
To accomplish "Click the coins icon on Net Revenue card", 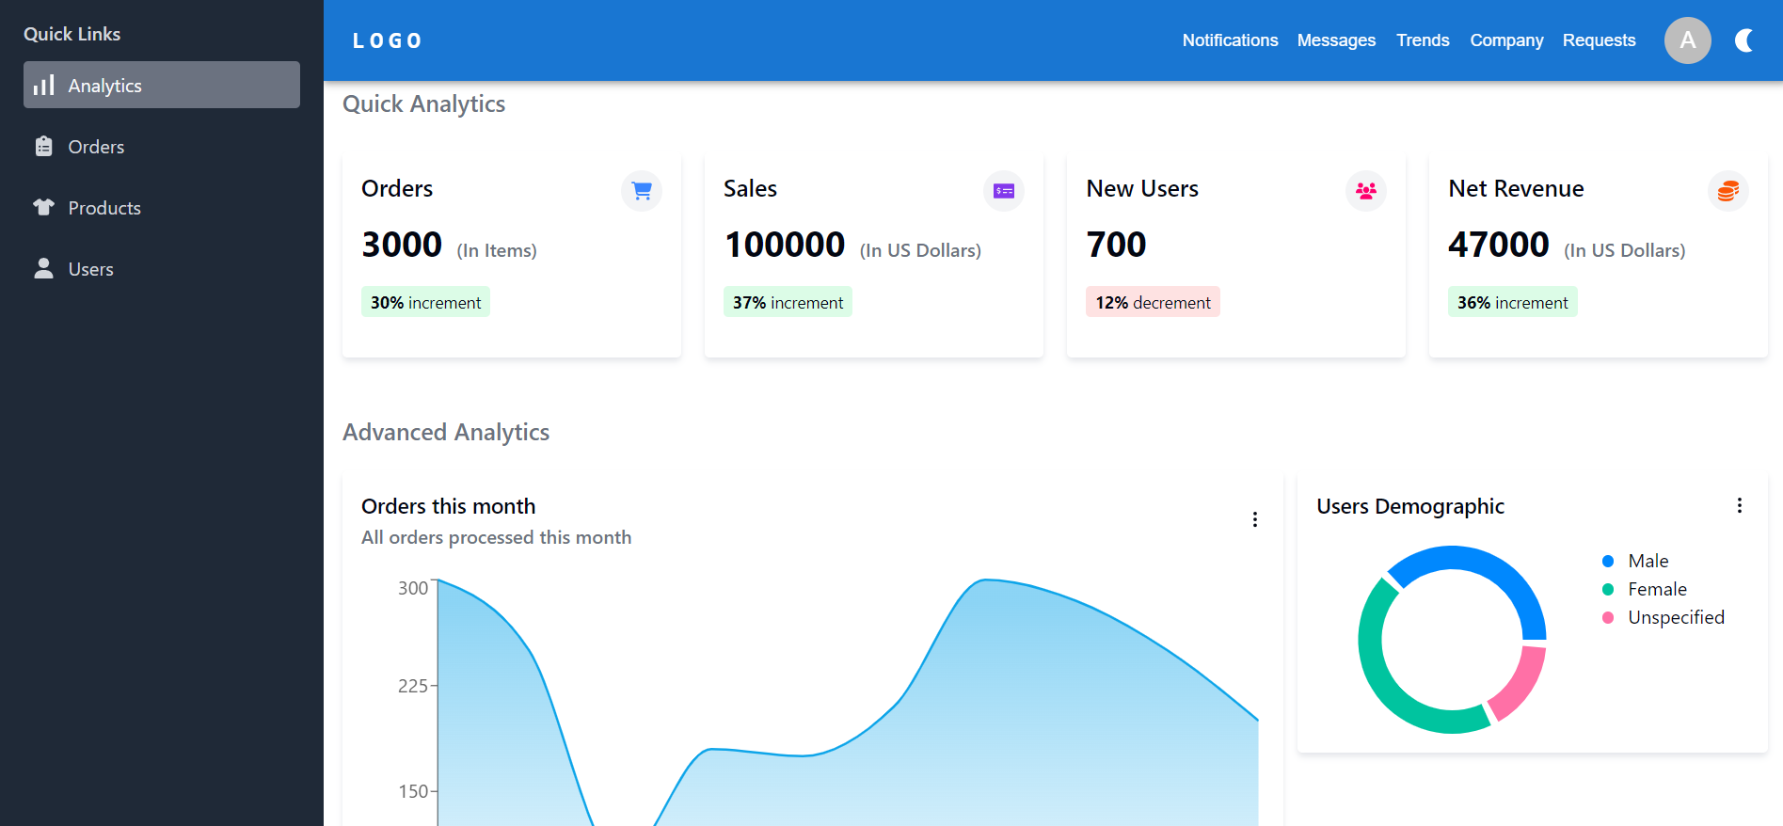I will pos(1728,191).
